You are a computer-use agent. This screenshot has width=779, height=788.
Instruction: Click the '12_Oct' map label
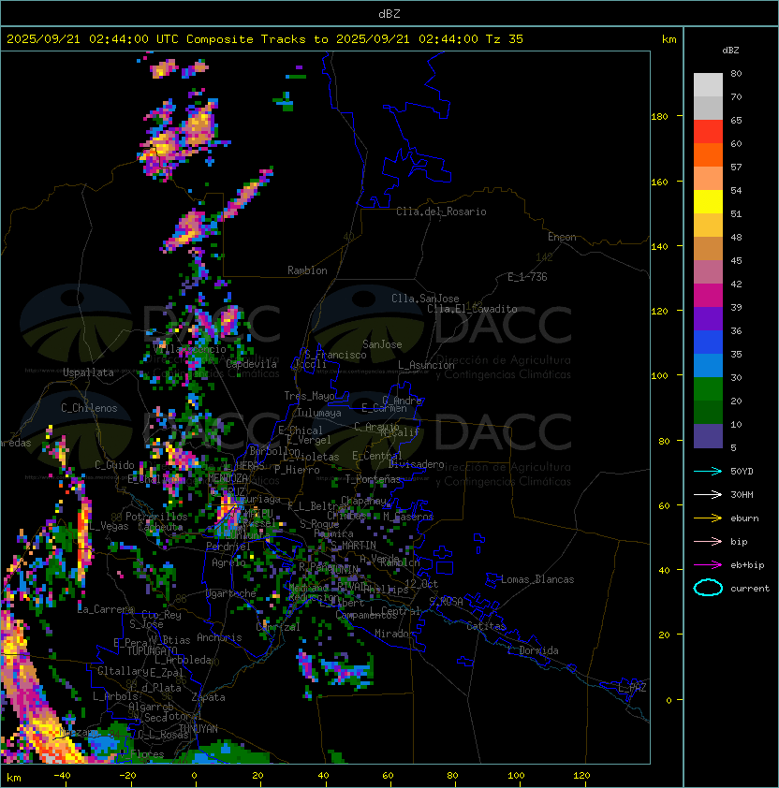421,584
